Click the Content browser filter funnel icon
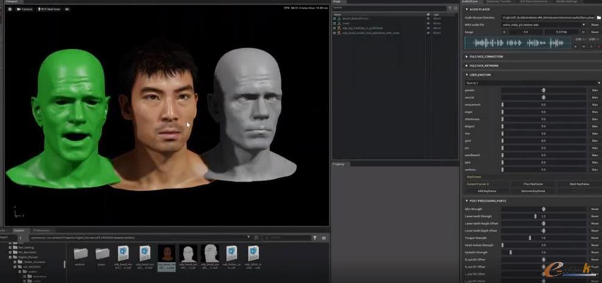This screenshot has height=283, width=602. (x=315, y=238)
